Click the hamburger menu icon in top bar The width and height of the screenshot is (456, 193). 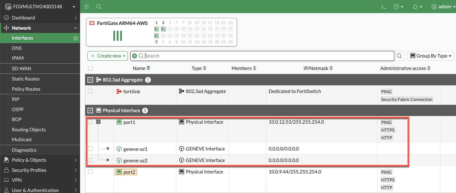[86, 7]
